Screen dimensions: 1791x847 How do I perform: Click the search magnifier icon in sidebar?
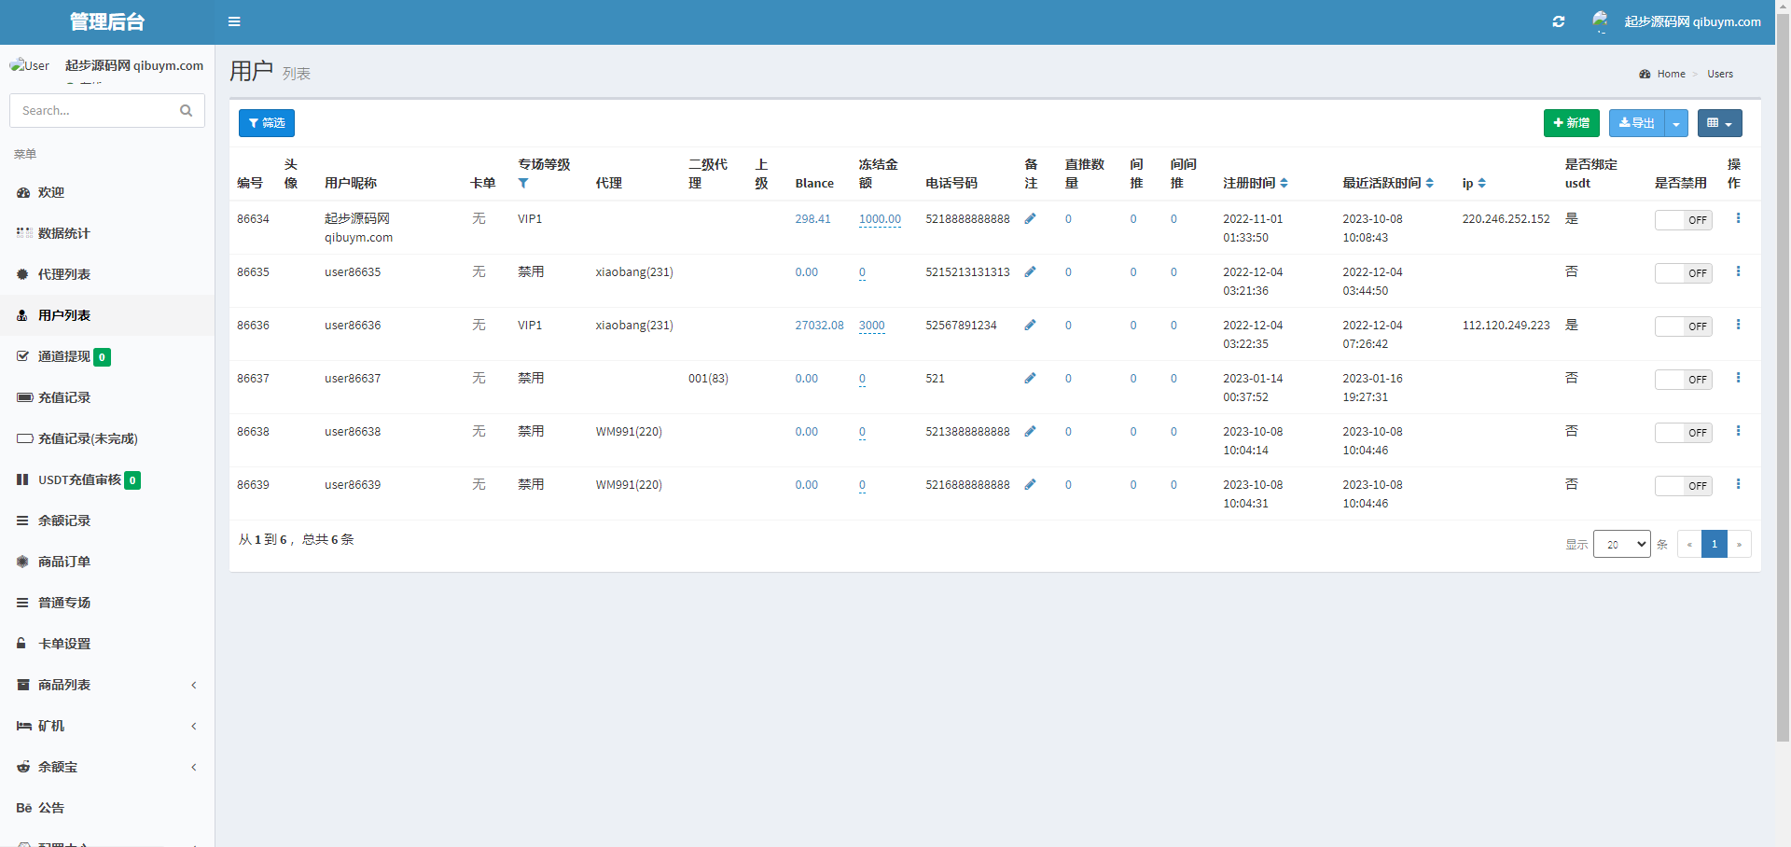186,111
